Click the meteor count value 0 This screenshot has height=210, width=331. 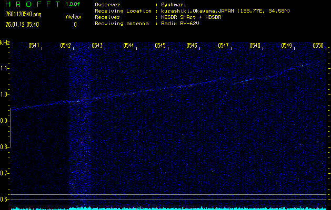pyautogui.click(x=75, y=24)
